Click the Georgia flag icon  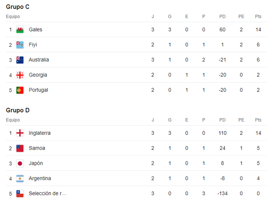(20, 75)
